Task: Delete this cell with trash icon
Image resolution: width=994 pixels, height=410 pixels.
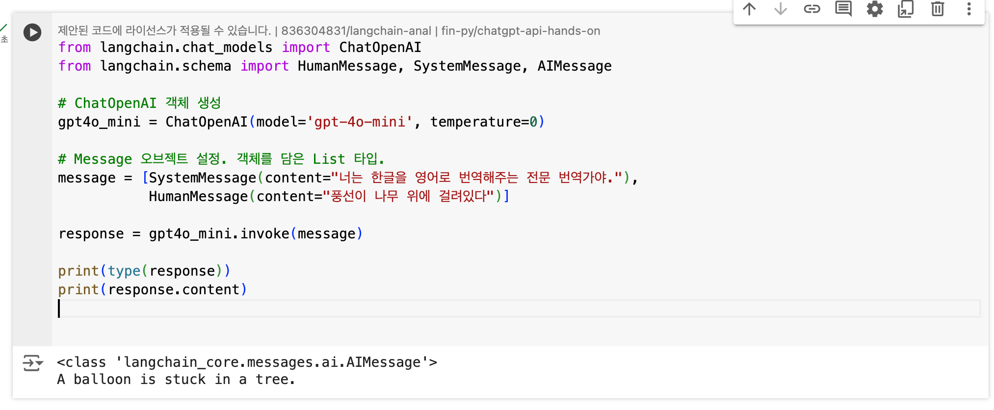Action: (938, 9)
